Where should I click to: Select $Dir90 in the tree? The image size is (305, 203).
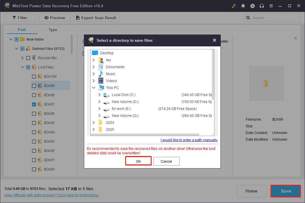(49, 169)
